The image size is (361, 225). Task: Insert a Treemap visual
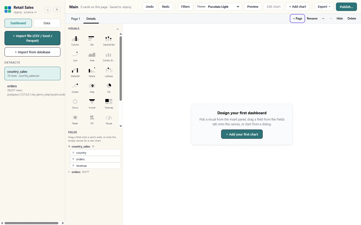coord(109,104)
